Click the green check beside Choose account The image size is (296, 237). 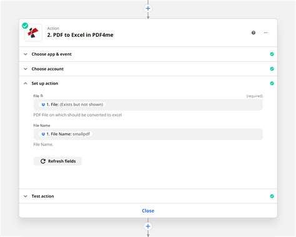coord(272,69)
